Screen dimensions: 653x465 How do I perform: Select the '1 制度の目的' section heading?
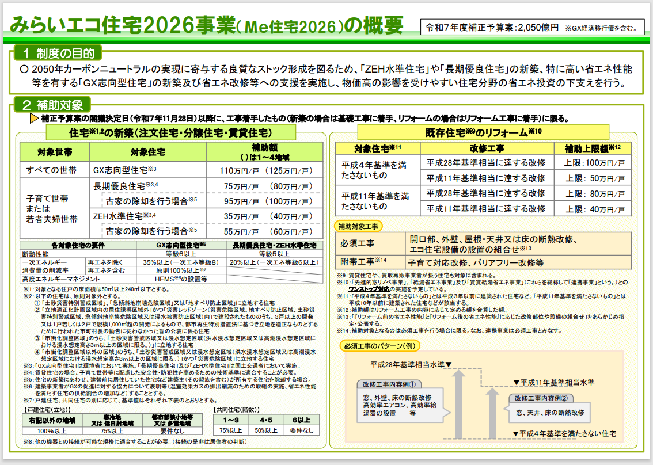click(x=59, y=54)
